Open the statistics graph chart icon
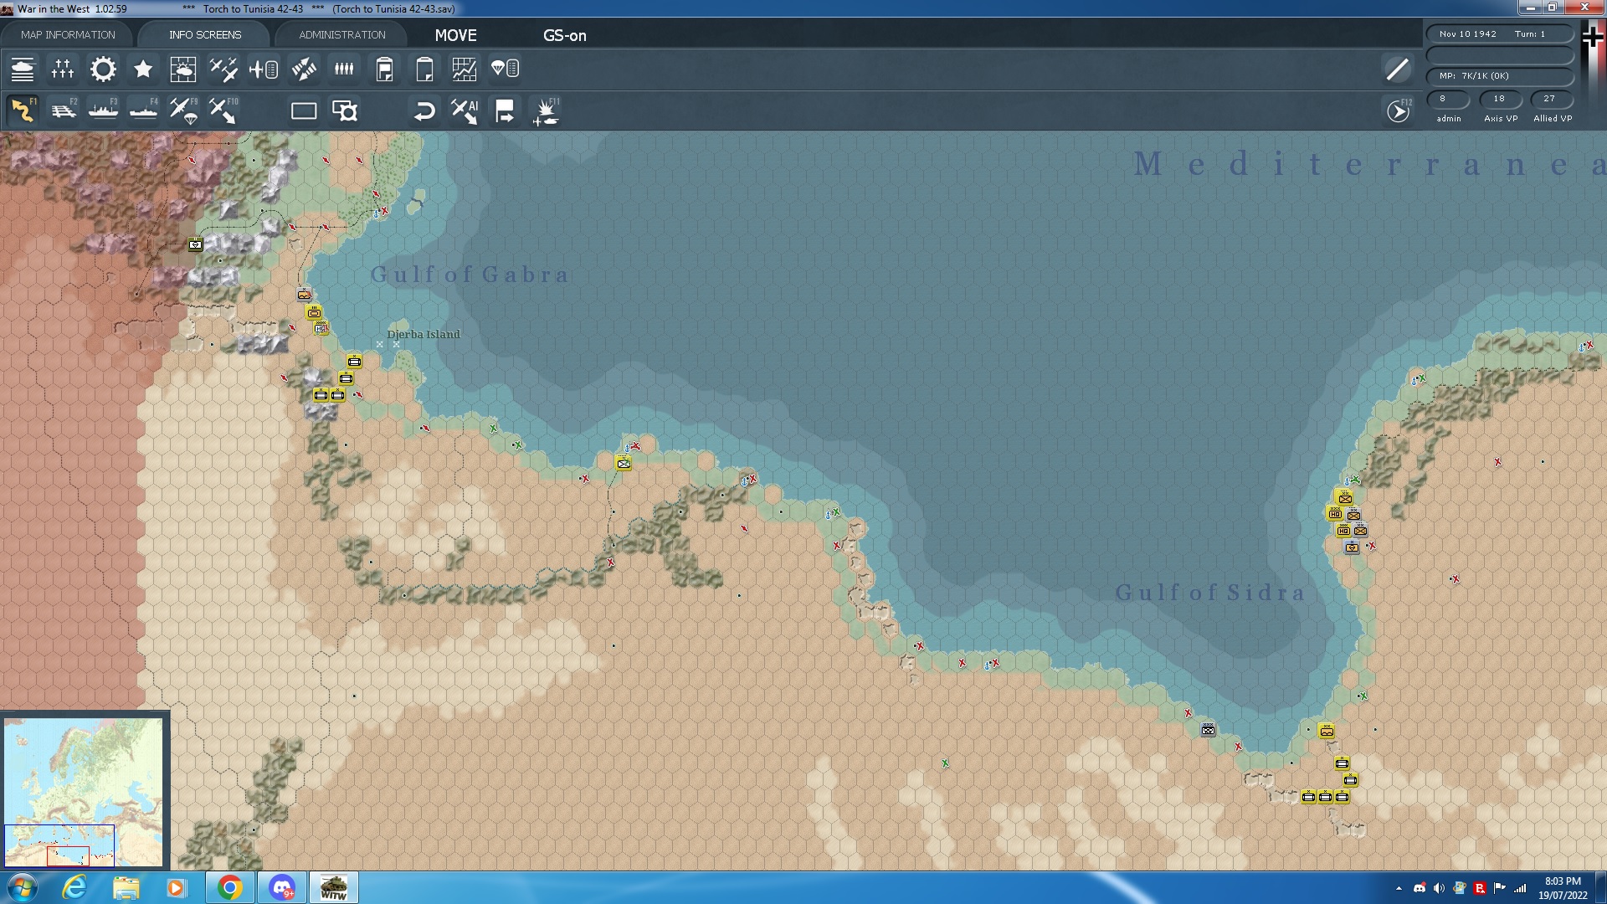 click(464, 69)
